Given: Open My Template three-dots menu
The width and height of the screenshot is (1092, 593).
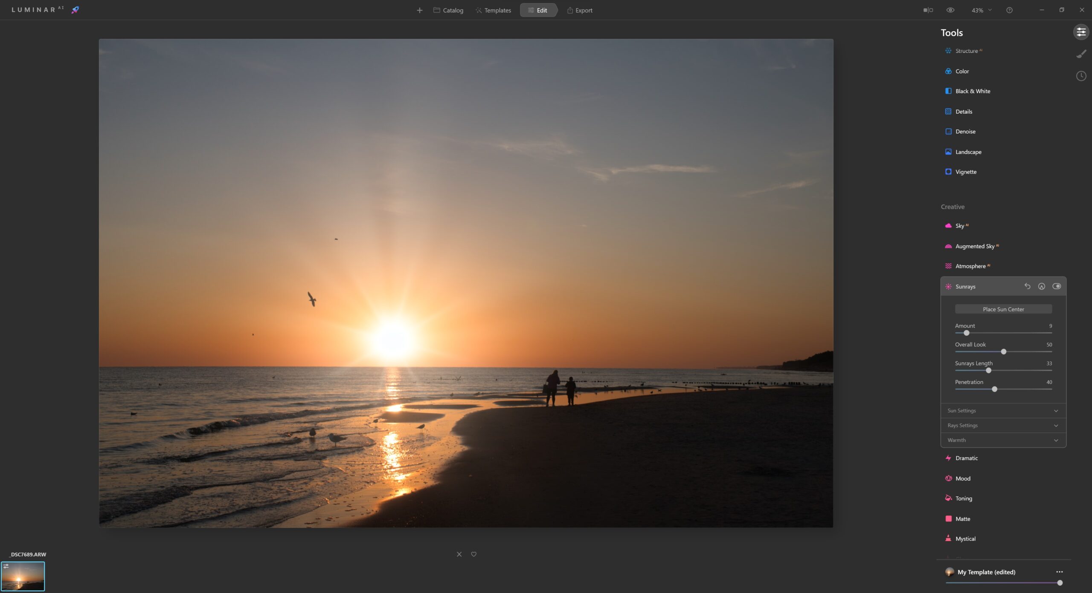Looking at the screenshot, I should 1059,572.
